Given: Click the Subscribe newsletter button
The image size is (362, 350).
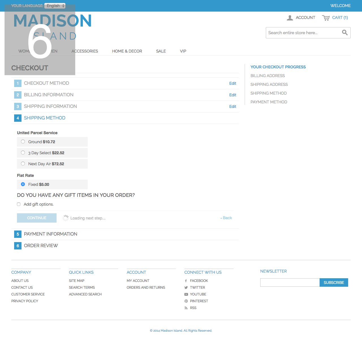Looking at the screenshot, I should pos(334,282).
